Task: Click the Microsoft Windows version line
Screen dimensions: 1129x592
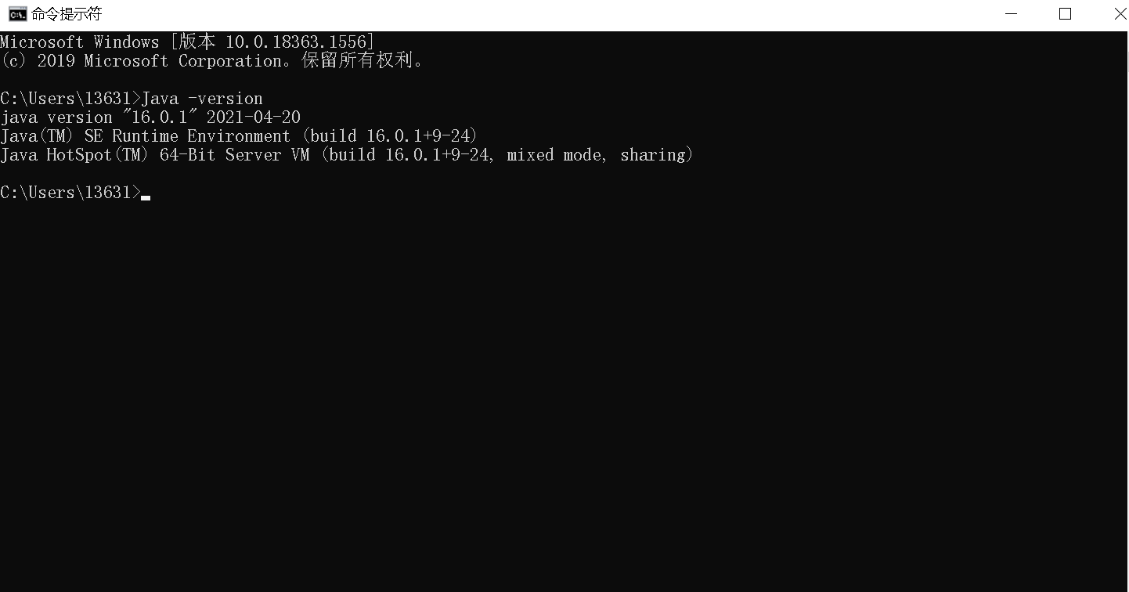Action: click(x=187, y=42)
